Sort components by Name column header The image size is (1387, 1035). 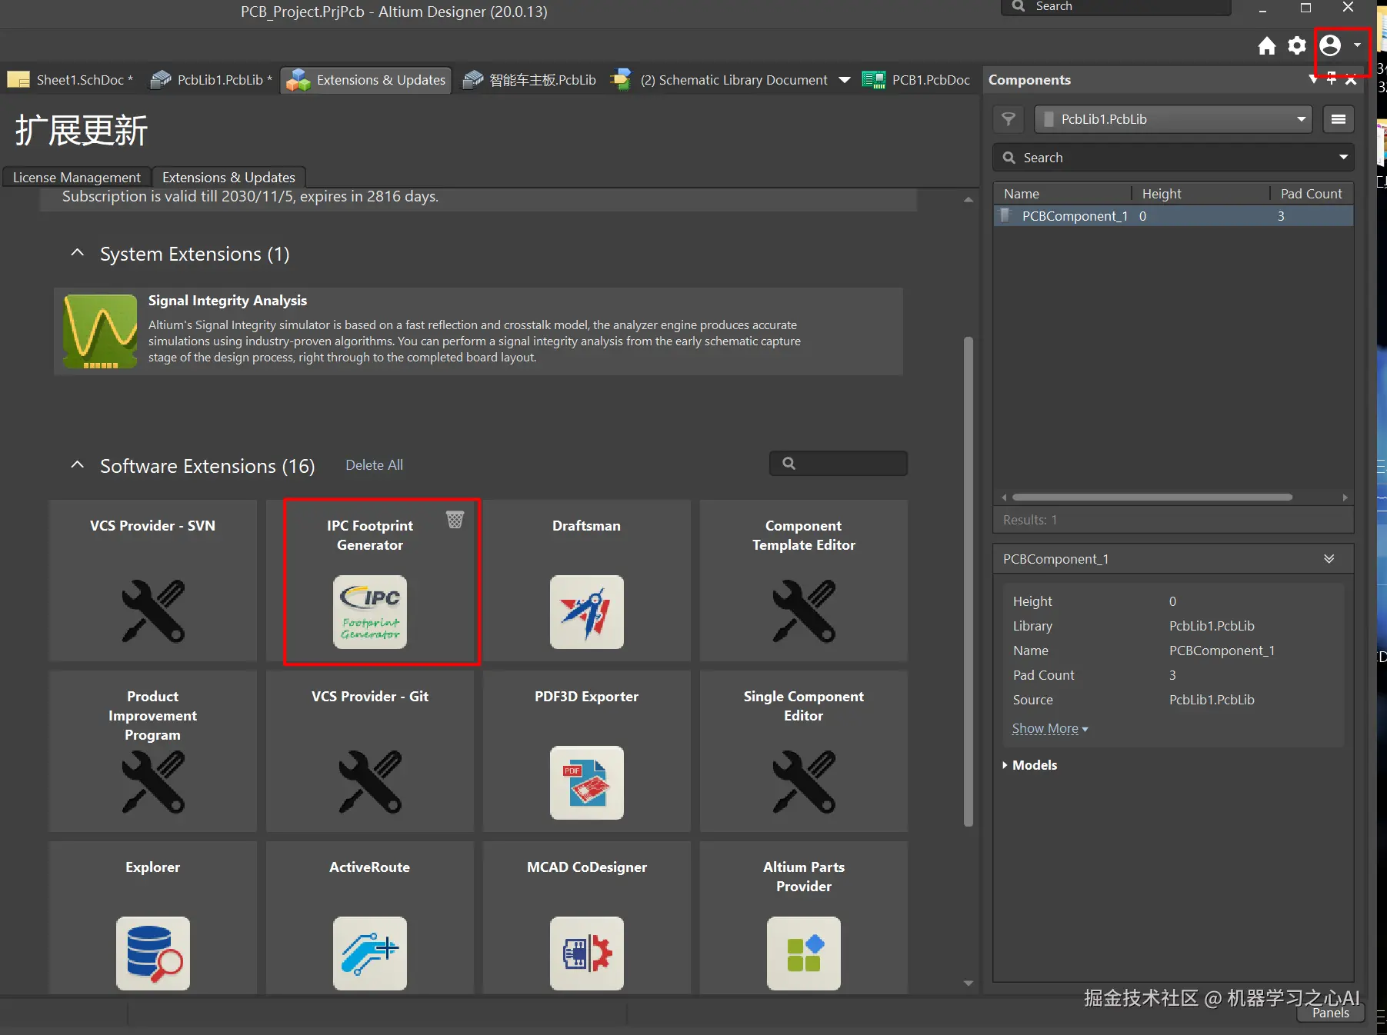pyautogui.click(x=1022, y=194)
